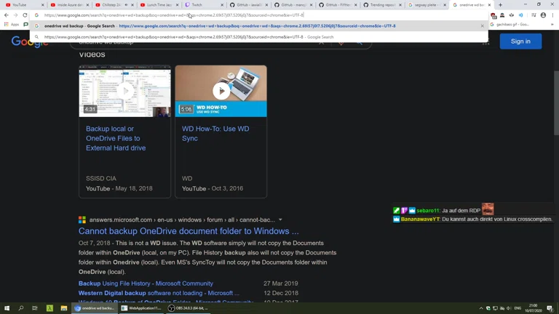Open a new browser tab

[500, 5]
